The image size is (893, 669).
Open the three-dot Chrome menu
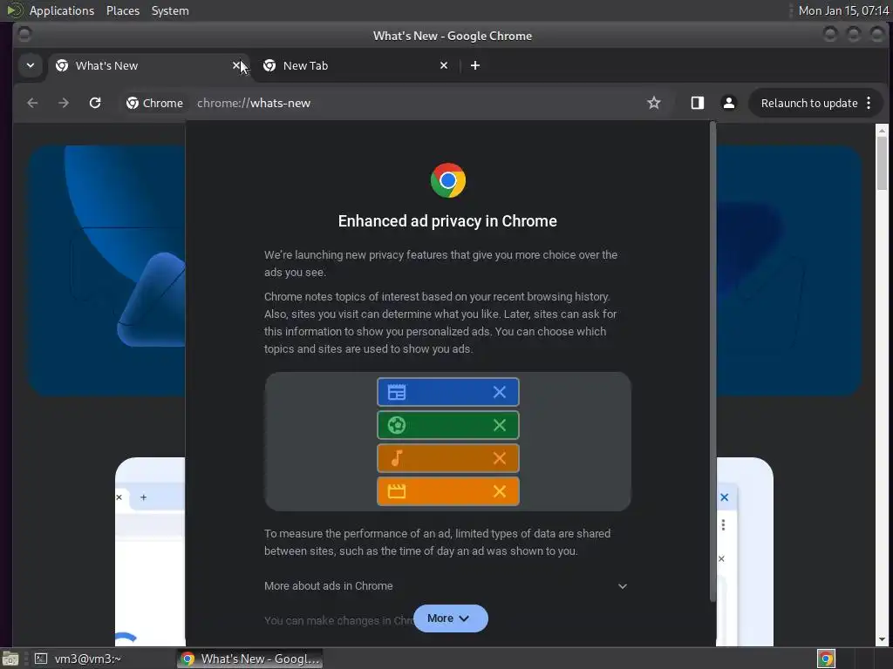pyautogui.click(x=869, y=103)
